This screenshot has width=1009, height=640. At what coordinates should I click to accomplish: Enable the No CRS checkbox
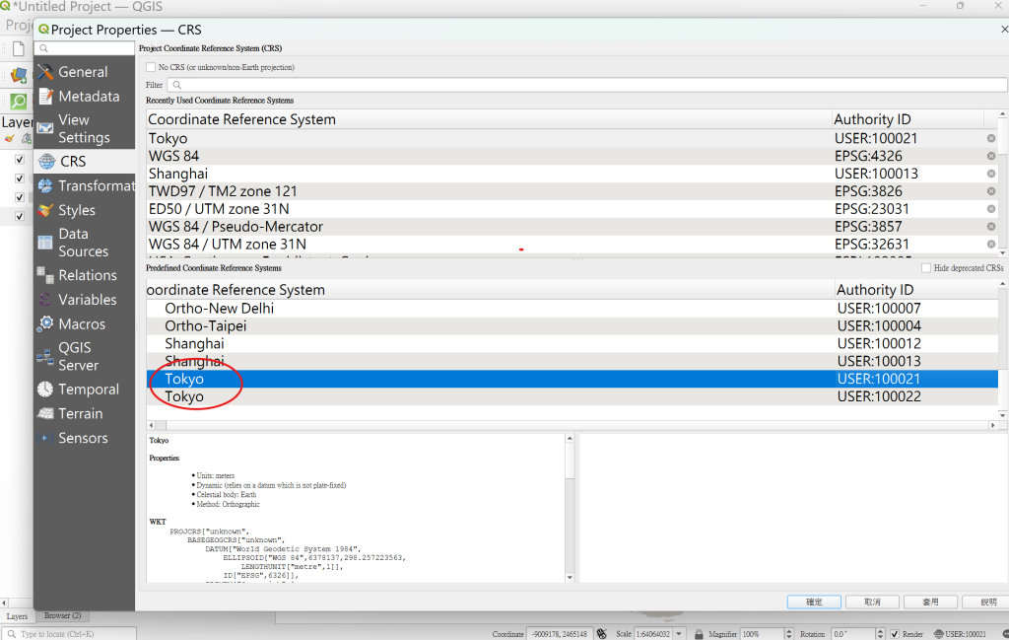151,67
